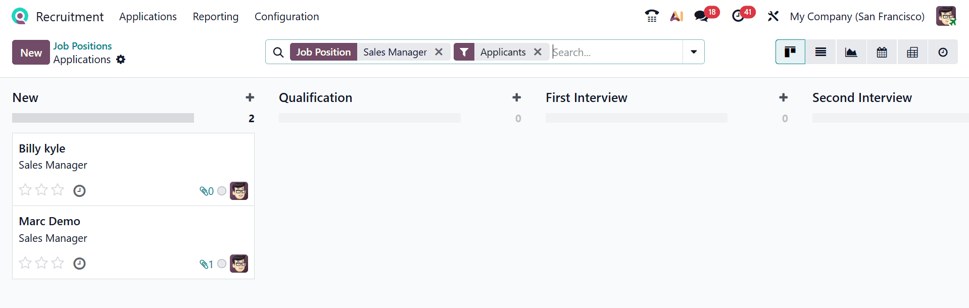Open the Applications menu

pos(148,17)
